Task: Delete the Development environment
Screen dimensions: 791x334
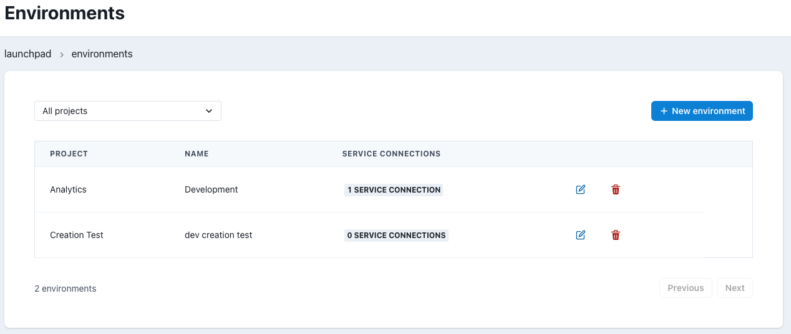Action: pos(616,189)
